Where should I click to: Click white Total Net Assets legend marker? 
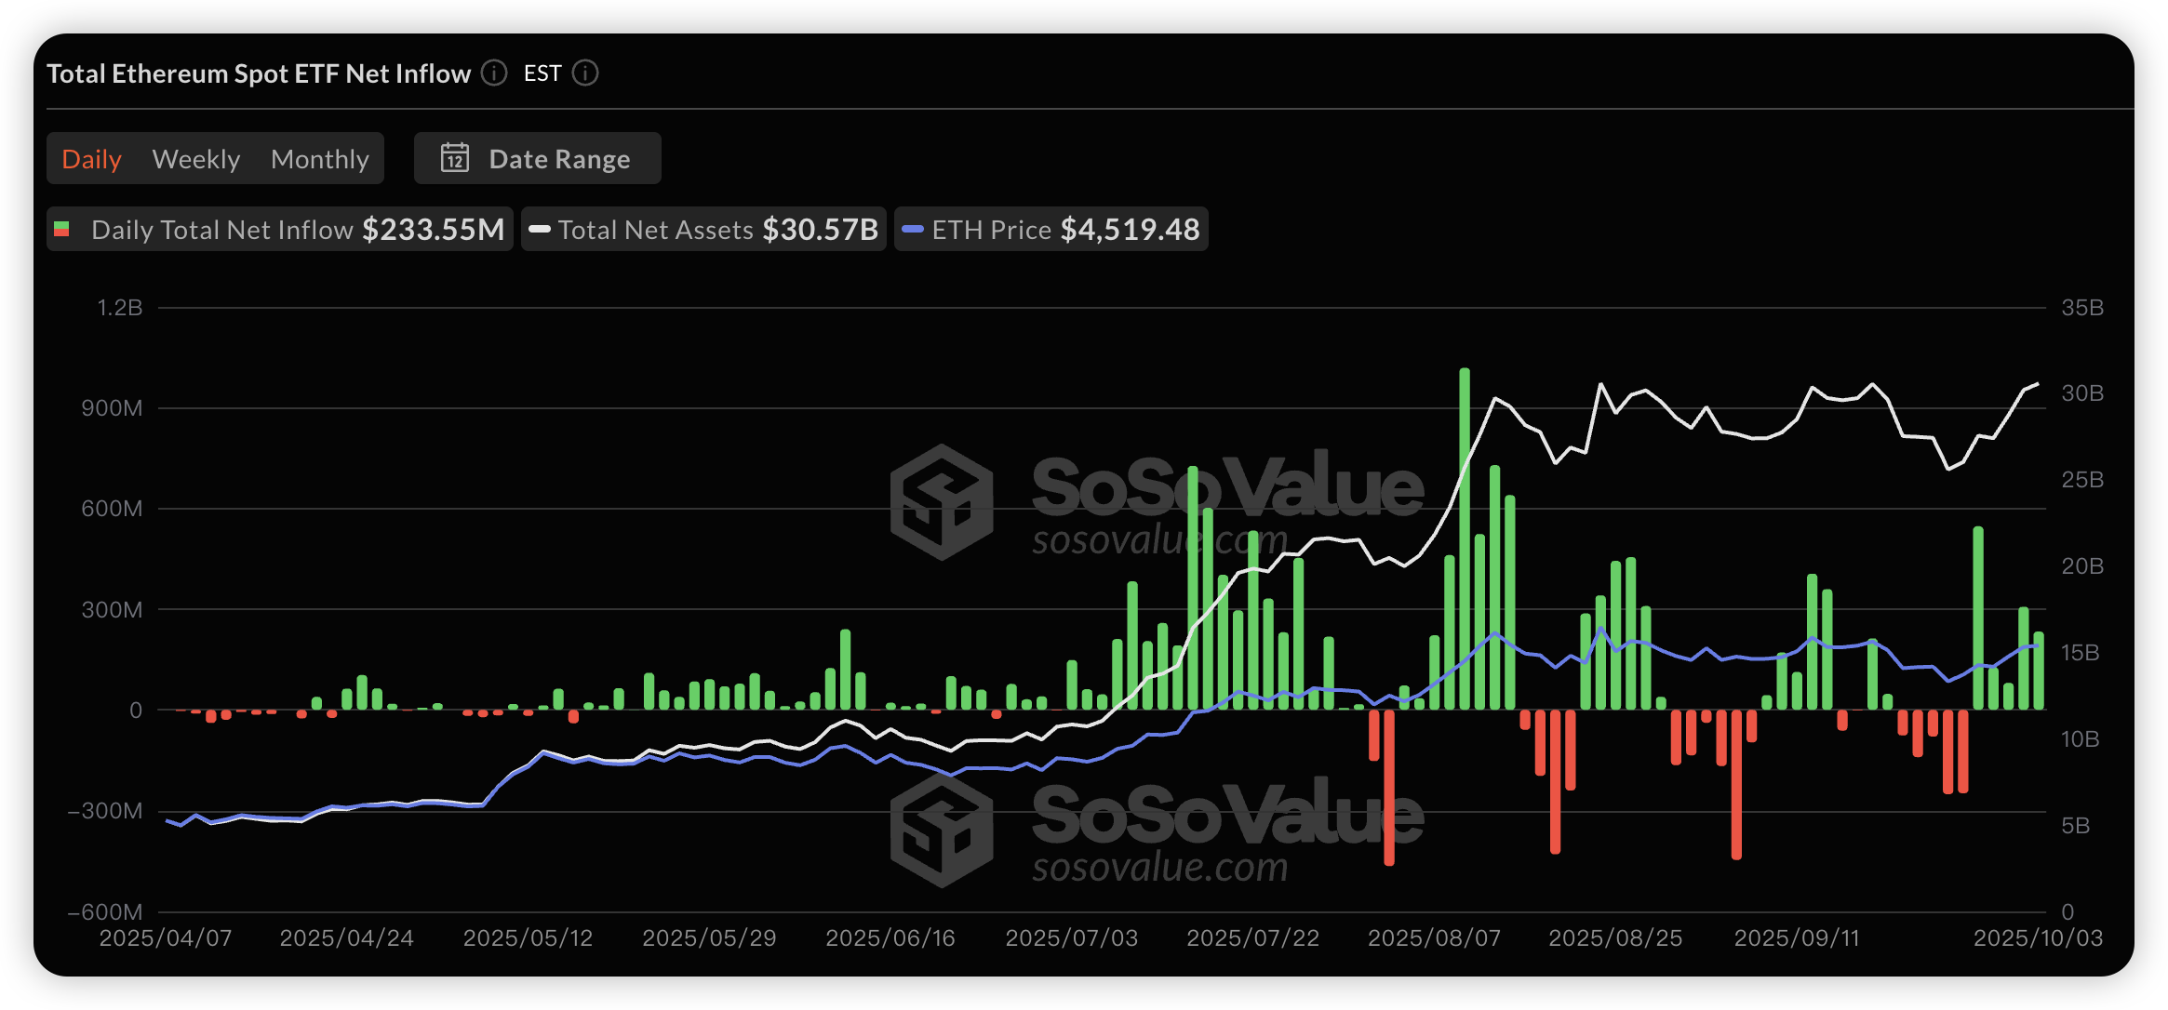tap(540, 229)
